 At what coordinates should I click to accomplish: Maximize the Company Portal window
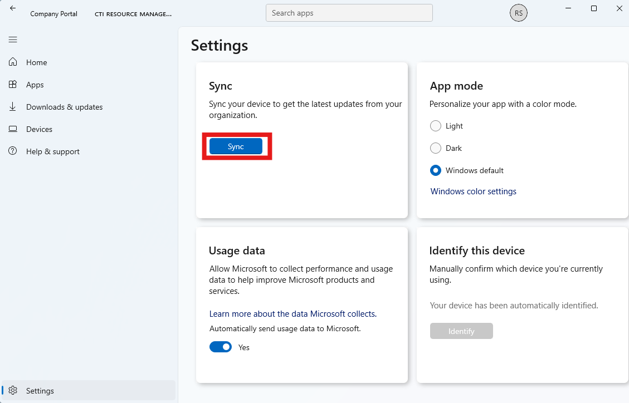(594, 8)
